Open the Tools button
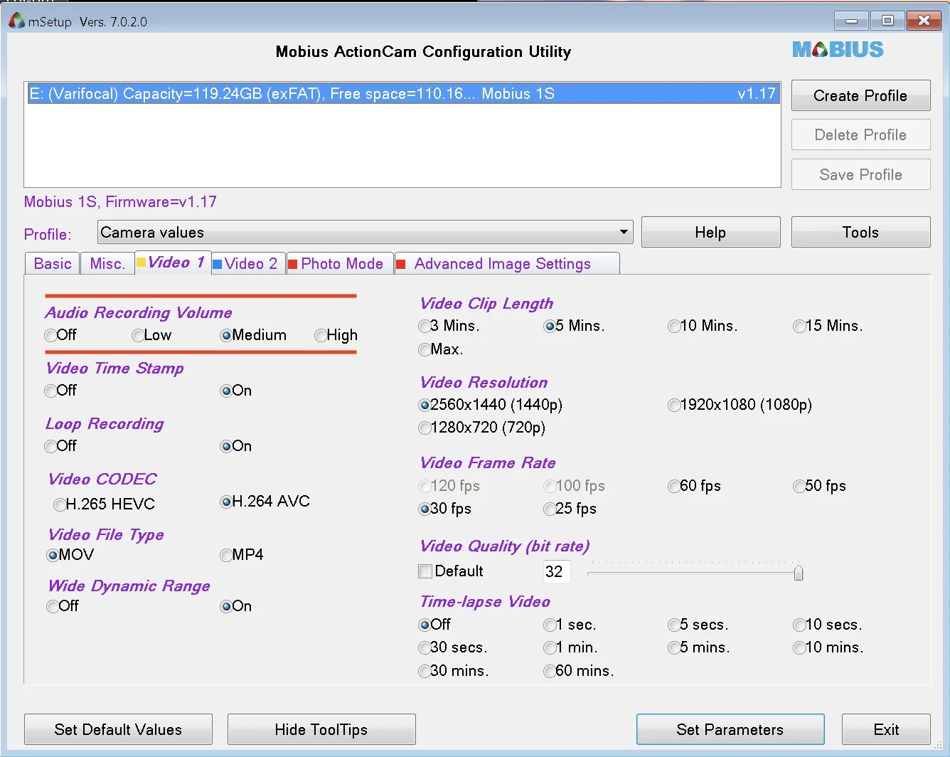The width and height of the screenshot is (950, 757). point(860,233)
